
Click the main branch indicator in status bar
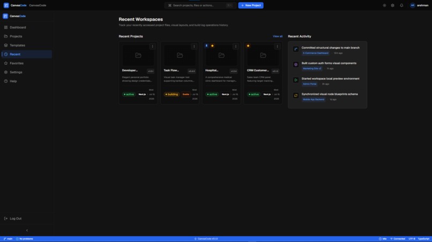[x=8, y=239]
